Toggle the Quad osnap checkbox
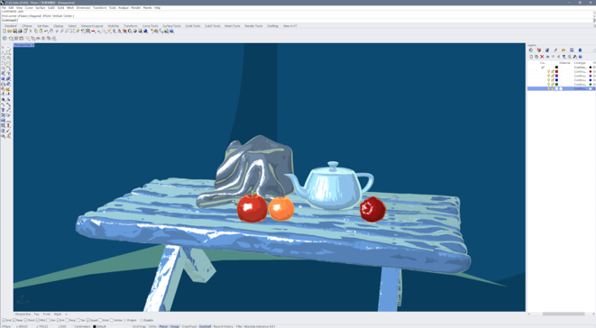 pos(88,320)
